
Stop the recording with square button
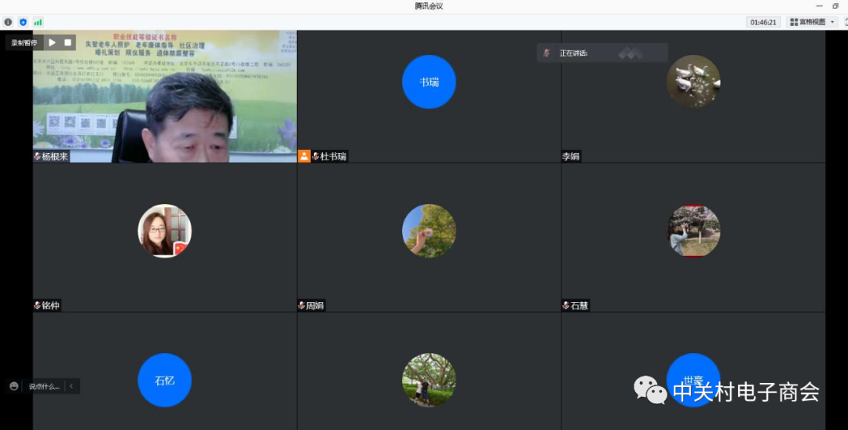[68, 42]
